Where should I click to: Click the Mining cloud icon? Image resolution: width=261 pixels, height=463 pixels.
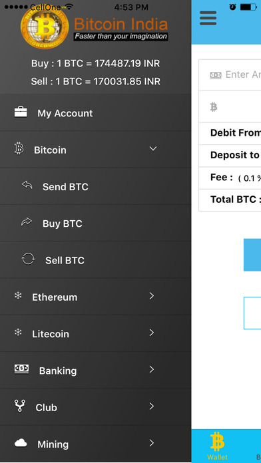[x=21, y=442]
